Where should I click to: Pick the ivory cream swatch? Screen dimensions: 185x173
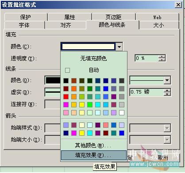click(82, 125)
